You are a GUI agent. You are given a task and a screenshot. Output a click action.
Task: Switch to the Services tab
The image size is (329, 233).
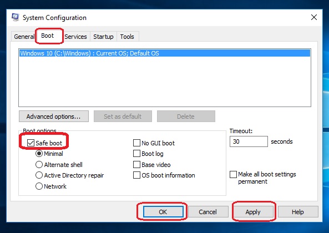(75, 37)
